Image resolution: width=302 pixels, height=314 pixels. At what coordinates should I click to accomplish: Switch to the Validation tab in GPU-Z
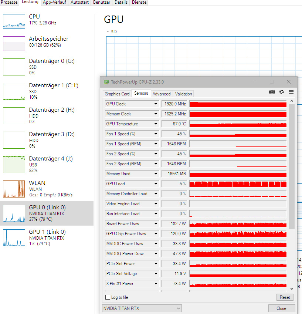183,94
